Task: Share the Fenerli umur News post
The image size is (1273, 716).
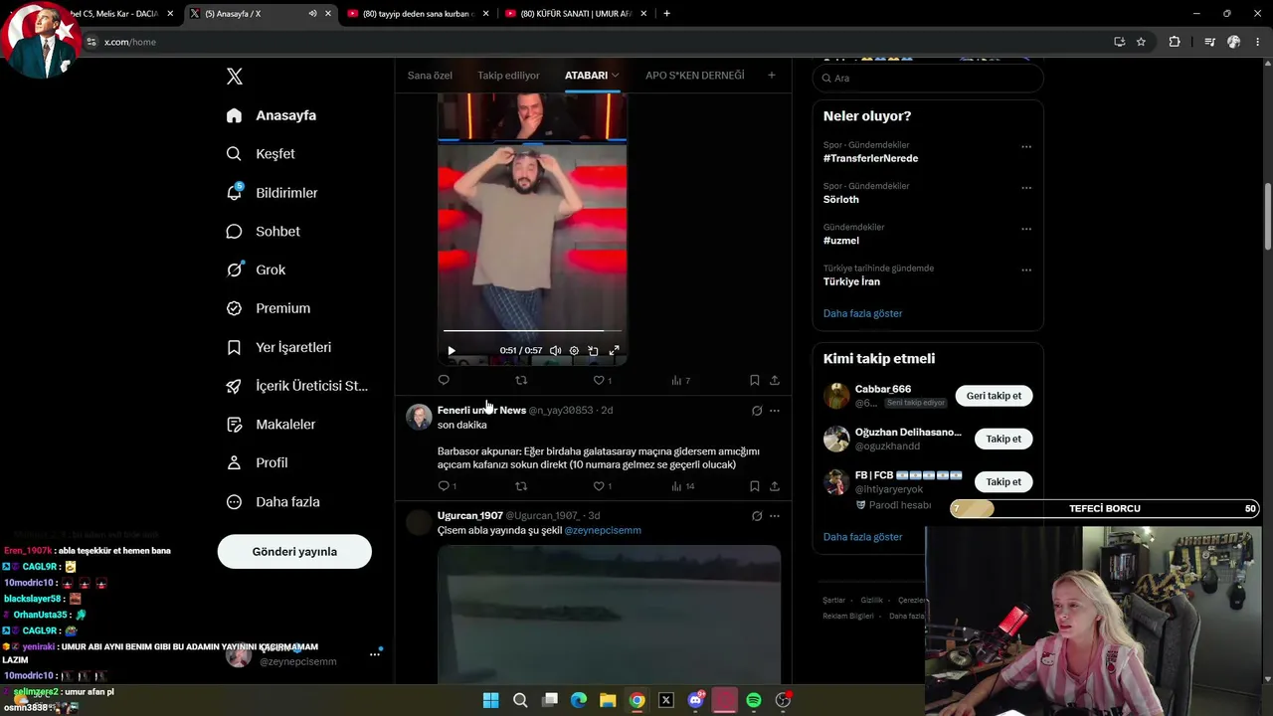Action: pos(775,486)
